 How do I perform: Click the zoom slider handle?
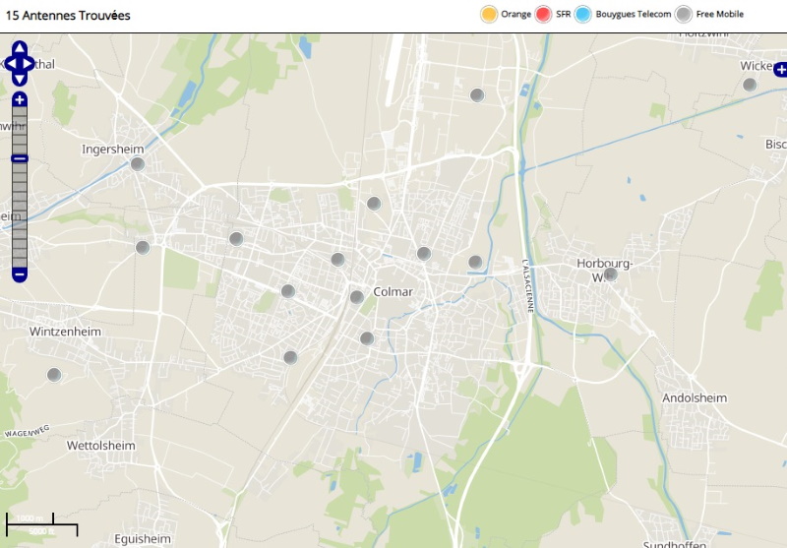pos(20,158)
